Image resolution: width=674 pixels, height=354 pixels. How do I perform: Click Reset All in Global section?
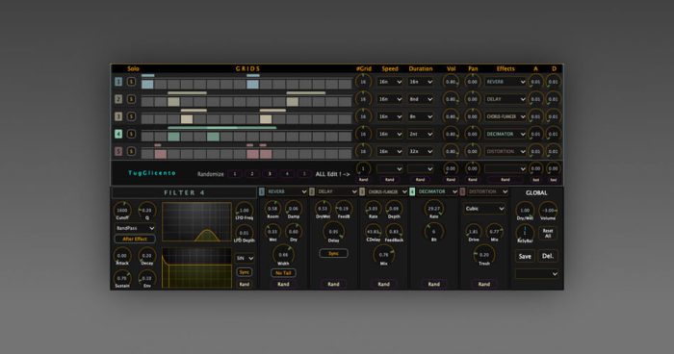[548, 234]
